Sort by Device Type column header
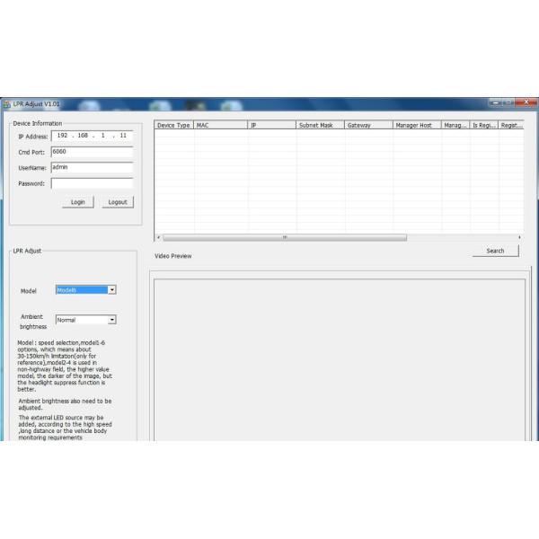 coord(173,126)
